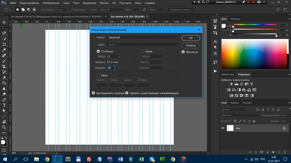Toggle Центрировать колонки checkbox
This screenshot has height=163, width=291.
[x=93, y=93]
